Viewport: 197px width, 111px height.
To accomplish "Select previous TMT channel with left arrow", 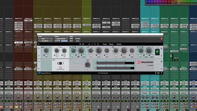I will [x=58, y=63].
